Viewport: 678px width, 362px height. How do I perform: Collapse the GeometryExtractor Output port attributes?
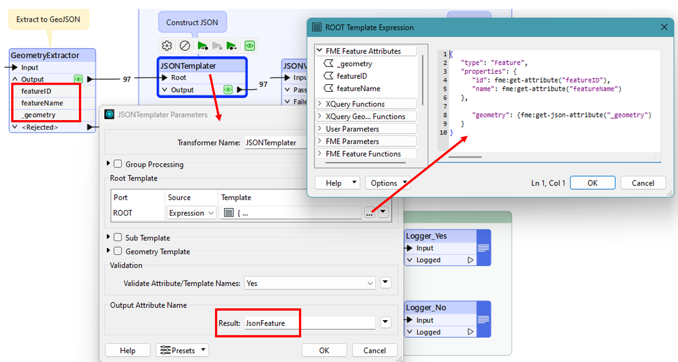tap(15, 79)
